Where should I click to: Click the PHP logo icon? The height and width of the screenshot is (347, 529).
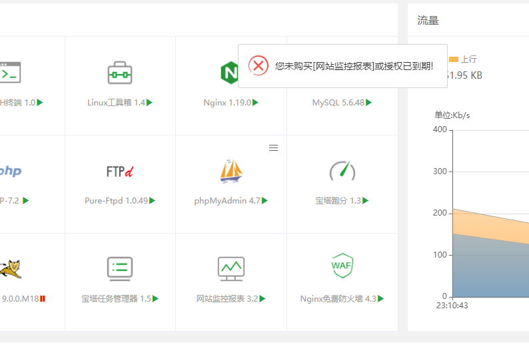(11, 171)
